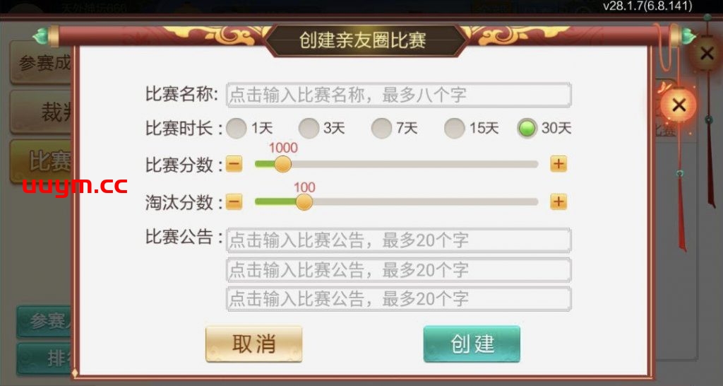
Task: Increase 淘汰分数 with the plus button
Action: pos(558,202)
